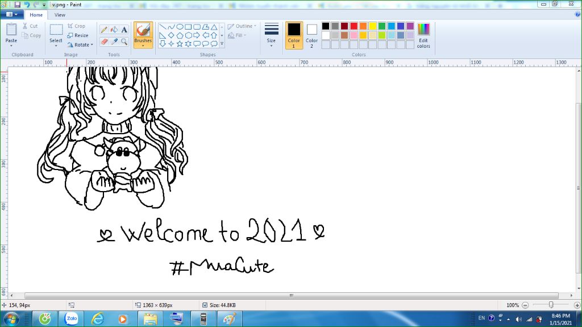The width and height of the screenshot is (582, 327).
Task: Switch to the View ribbon tab
Action: tap(60, 15)
